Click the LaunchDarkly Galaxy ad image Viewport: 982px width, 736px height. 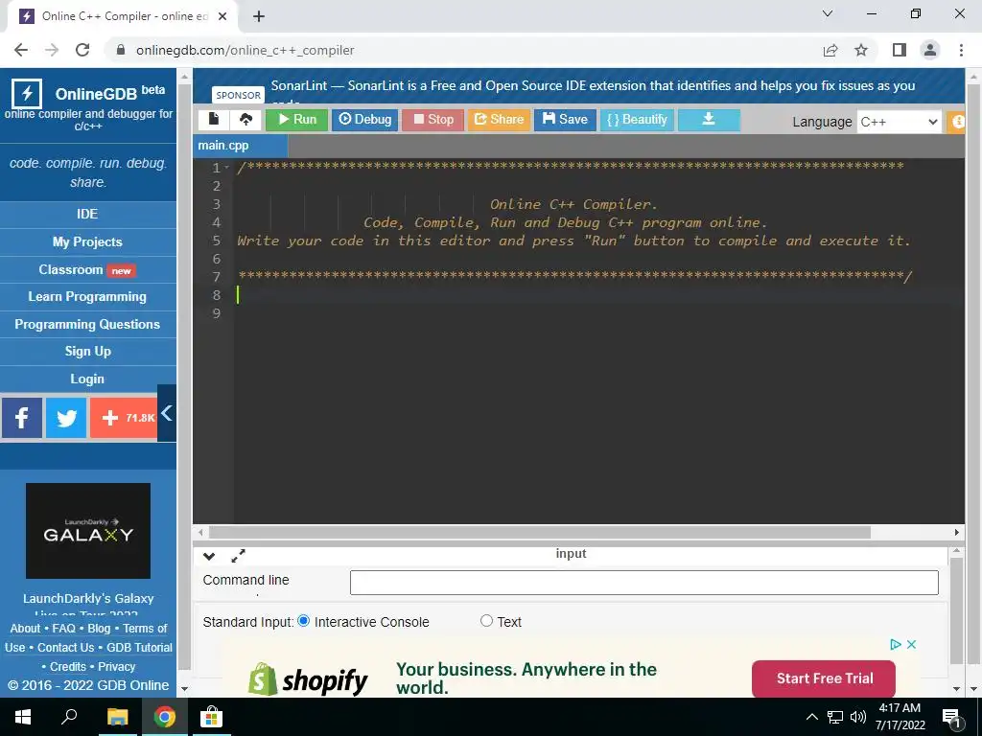point(88,531)
